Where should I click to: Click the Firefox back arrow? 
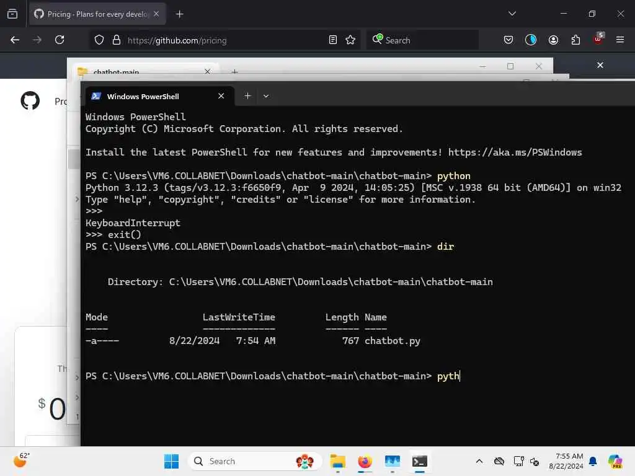coord(15,40)
